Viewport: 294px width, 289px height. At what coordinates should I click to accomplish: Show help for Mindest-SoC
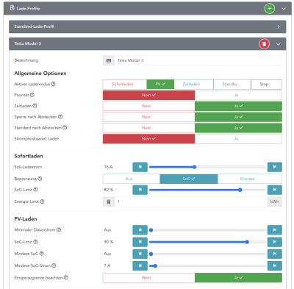click(x=42, y=254)
